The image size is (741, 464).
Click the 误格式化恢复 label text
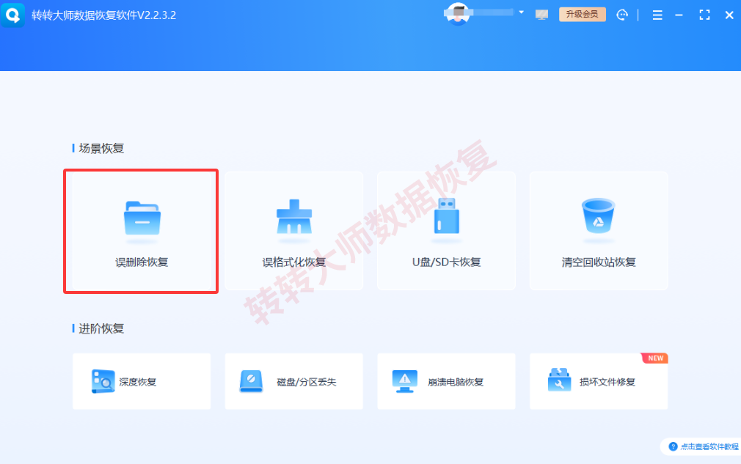coord(294,262)
